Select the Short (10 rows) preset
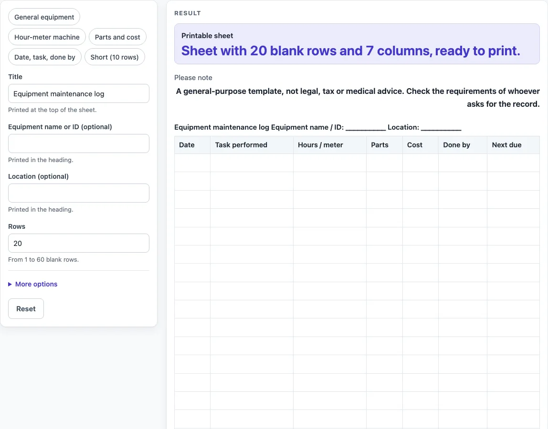The height and width of the screenshot is (429, 548). (115, 57)
